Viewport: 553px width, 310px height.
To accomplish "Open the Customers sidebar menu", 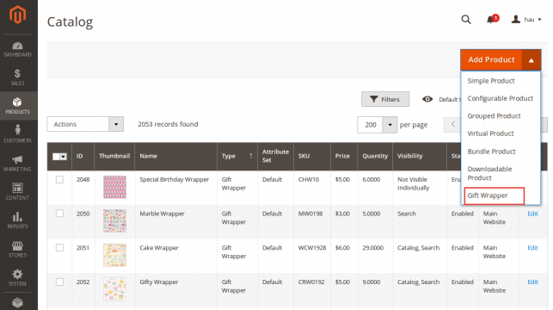I will point(18,134).
